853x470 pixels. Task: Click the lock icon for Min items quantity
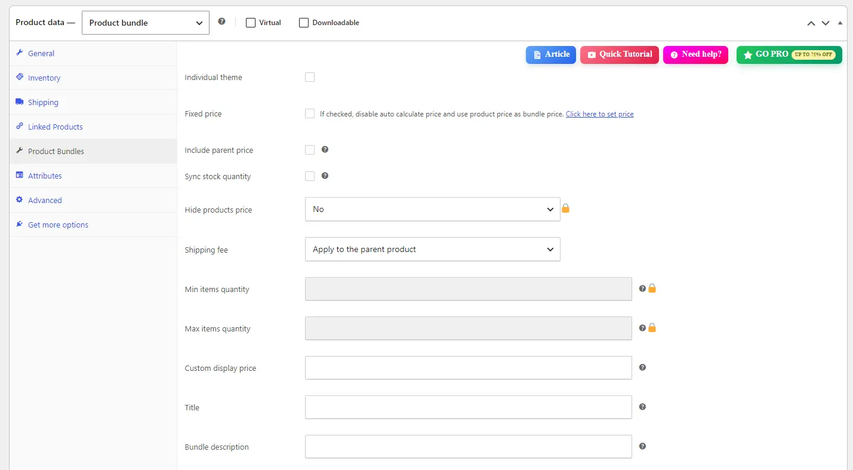click(x=652, y=288)
